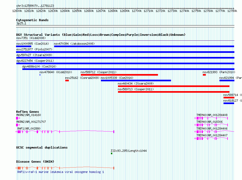This screenshot has width=242, height=180.
Task: Click the dgv4686n100 (Coe2014) variant label
Action: tap(39, 66)
